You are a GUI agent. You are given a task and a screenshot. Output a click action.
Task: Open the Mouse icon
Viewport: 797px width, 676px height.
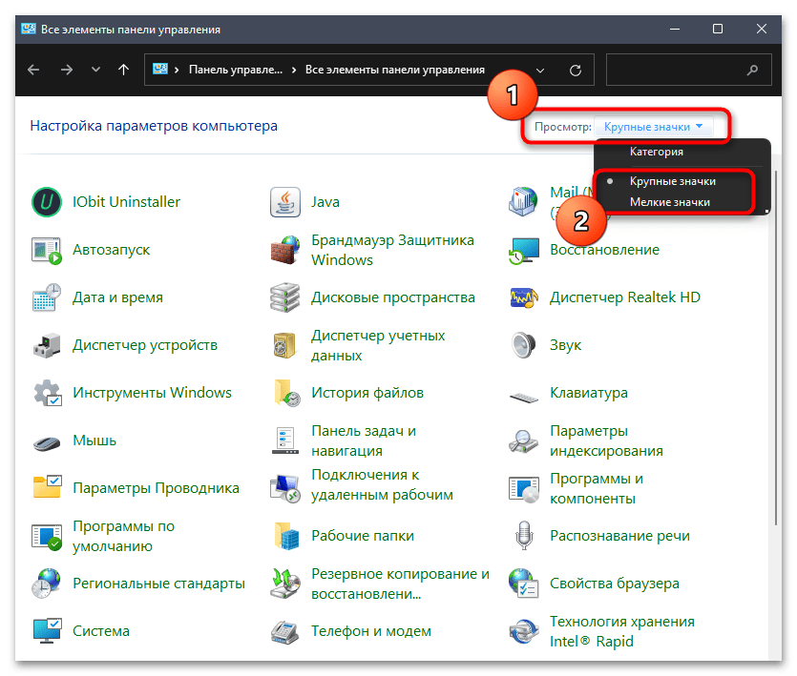click(47, 440)
